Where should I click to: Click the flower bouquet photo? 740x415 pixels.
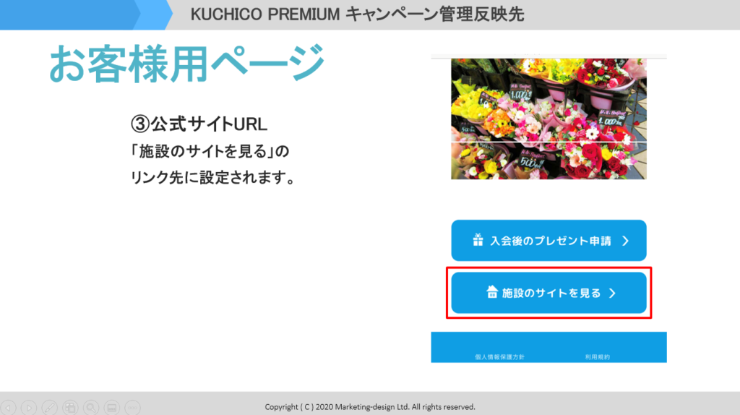pyautogui.click(x=549, y=119)
